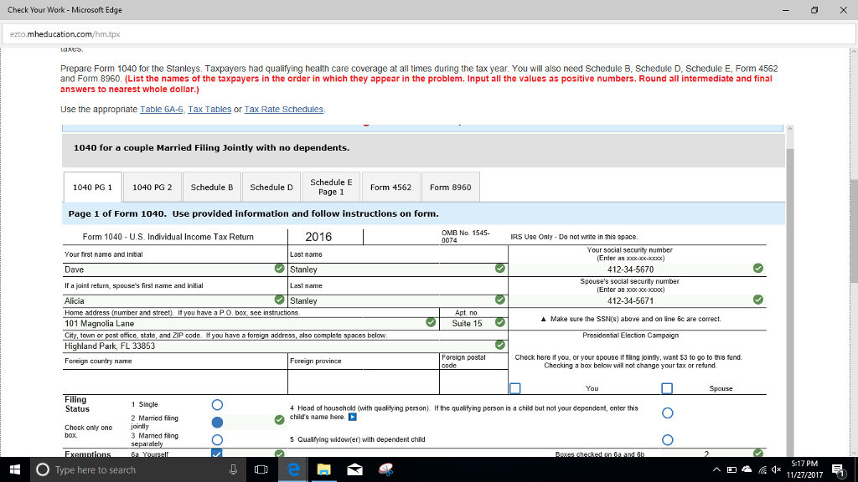Open the Action Center notifications icon
The width and height of the screenshot is (858, 482).
point(838,469)
